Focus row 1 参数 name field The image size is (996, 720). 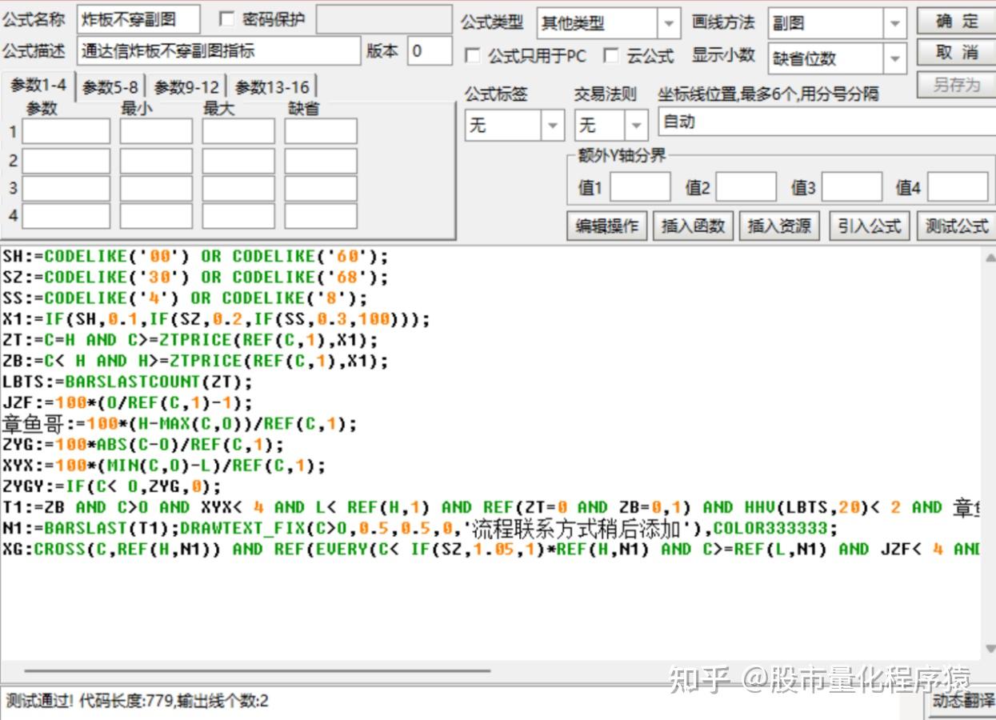click(x=66, y=131)
